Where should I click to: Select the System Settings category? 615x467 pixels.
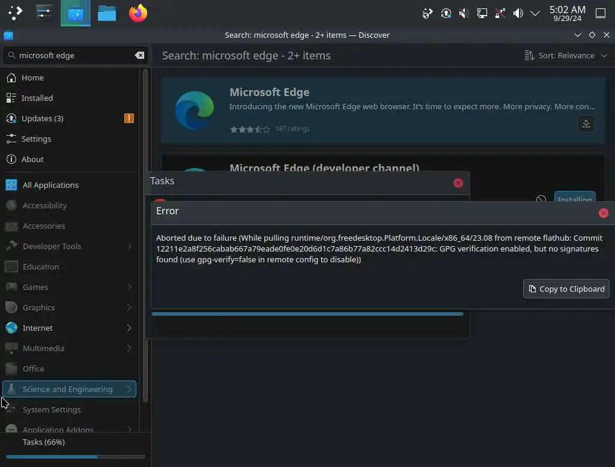[70, 409]
